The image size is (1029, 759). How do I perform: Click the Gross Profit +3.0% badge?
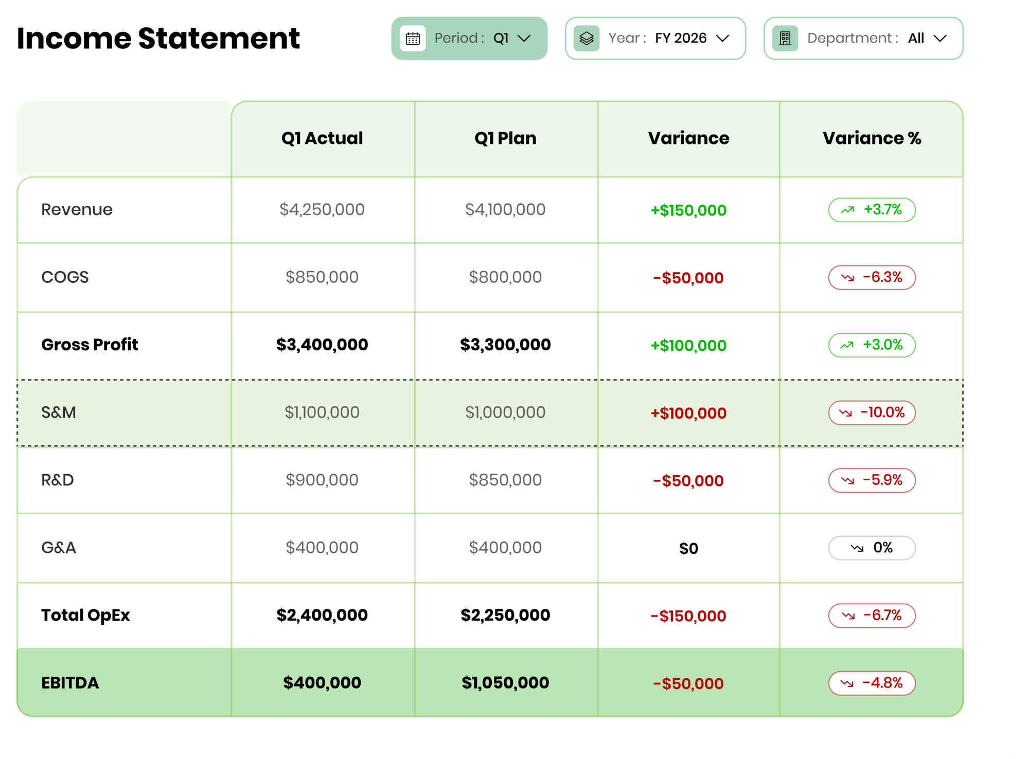(872, 345)
